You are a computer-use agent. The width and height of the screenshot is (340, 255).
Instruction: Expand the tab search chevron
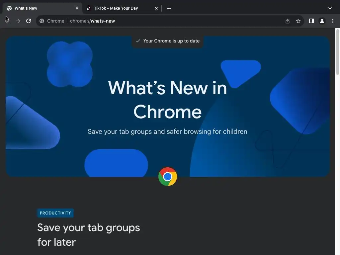tap(330, 8)
